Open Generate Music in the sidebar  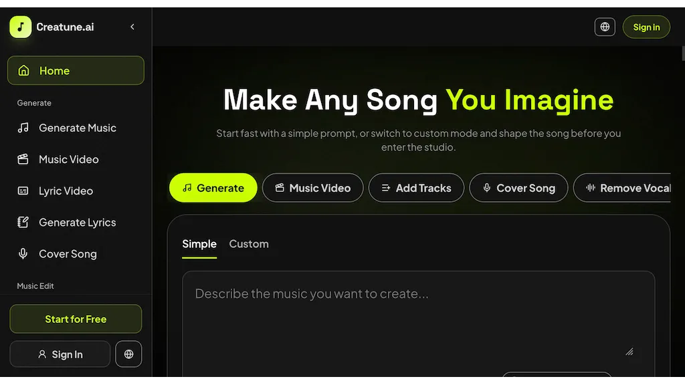(x=76, y=128)
